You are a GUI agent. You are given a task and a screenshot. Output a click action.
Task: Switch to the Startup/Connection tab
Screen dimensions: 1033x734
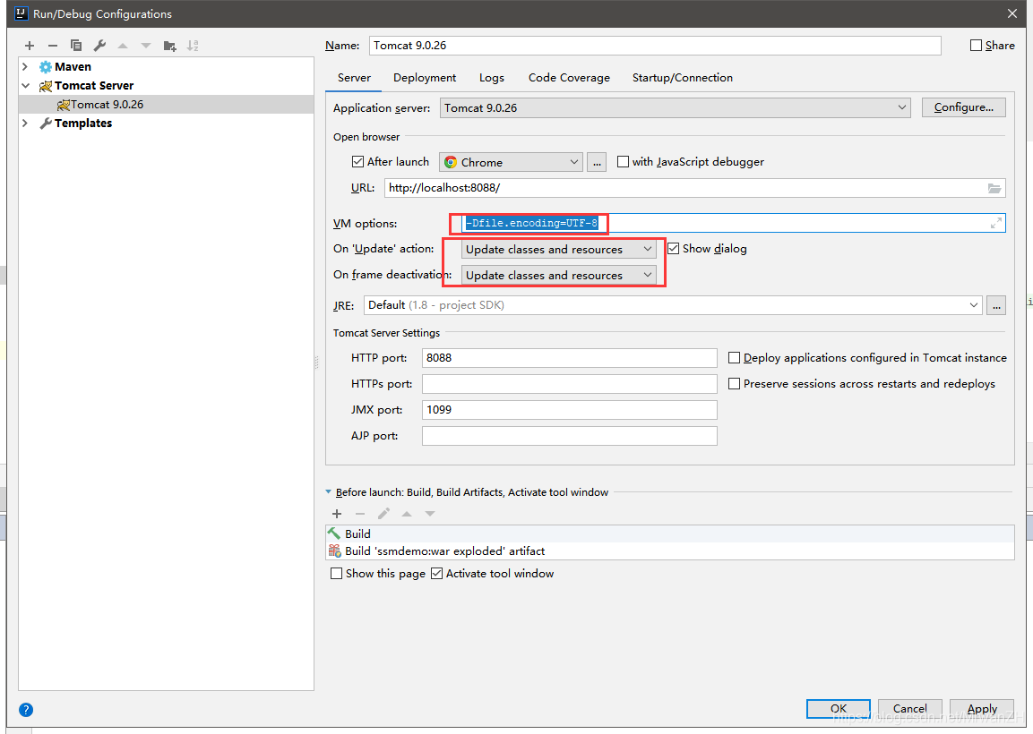[683, 78]
